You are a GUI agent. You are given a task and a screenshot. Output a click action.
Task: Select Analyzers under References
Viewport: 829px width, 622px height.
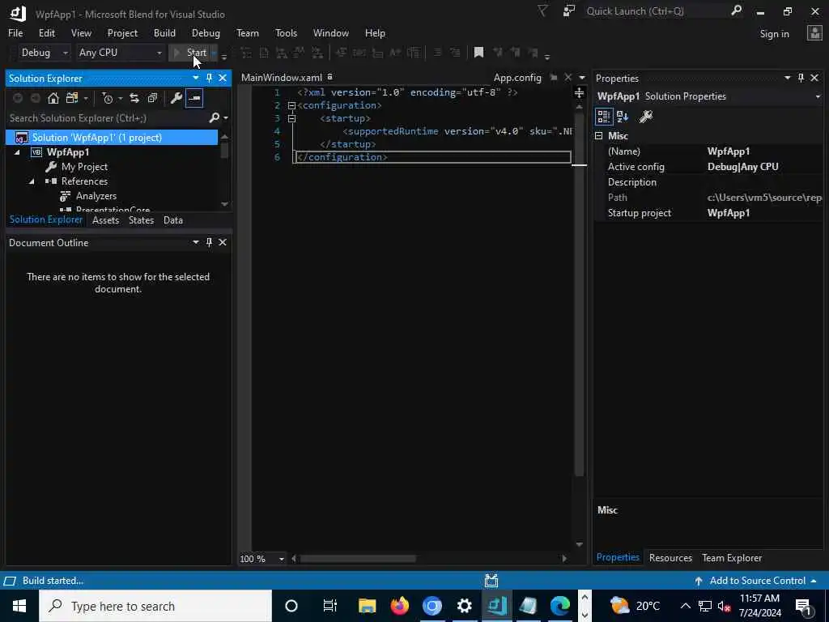pyautogui.click(x=96, y=196)
